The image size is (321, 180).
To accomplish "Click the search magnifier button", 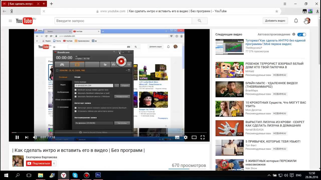I will click(200, 21).
